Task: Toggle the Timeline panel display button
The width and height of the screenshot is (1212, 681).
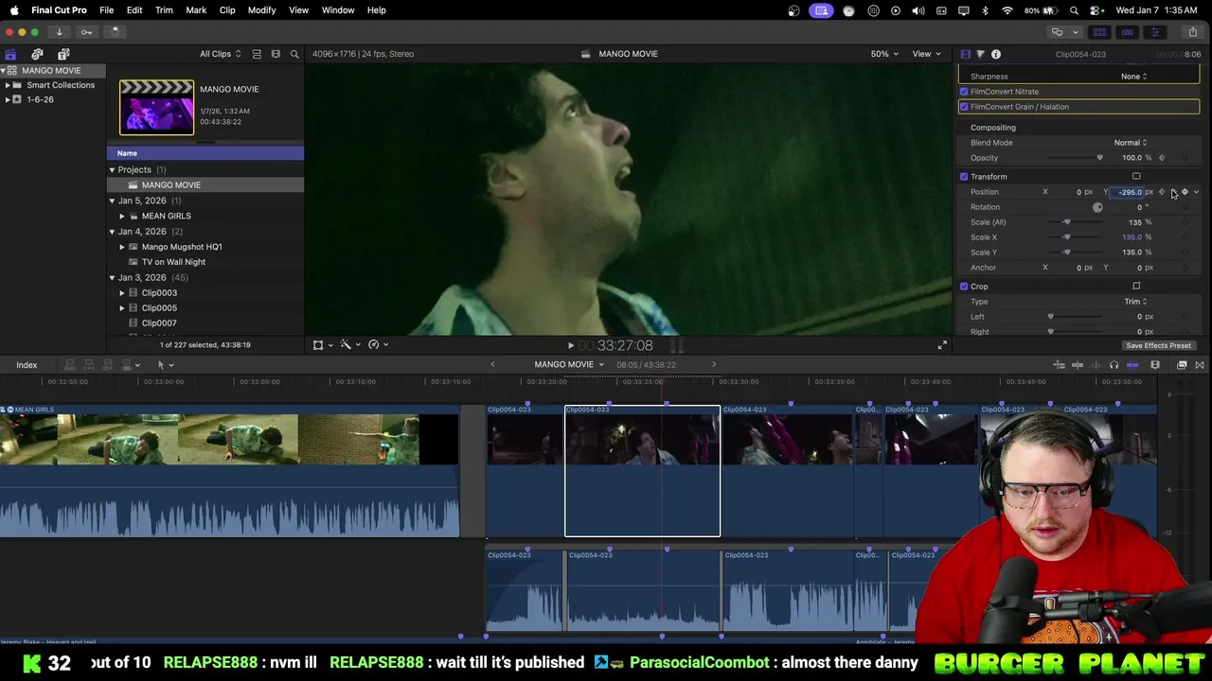Action: pos(1128,32)
